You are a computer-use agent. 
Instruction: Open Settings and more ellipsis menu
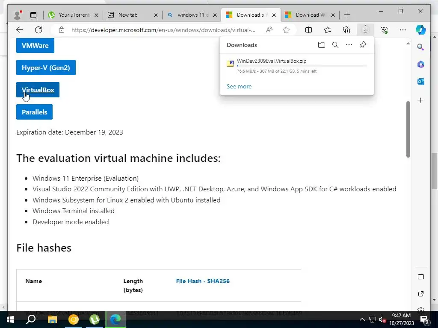403,30
